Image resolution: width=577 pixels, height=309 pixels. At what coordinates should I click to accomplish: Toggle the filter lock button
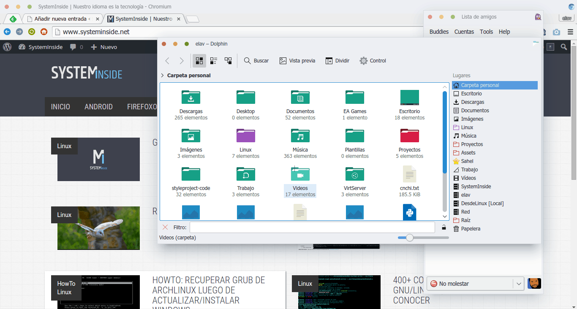tap(444, 228)
